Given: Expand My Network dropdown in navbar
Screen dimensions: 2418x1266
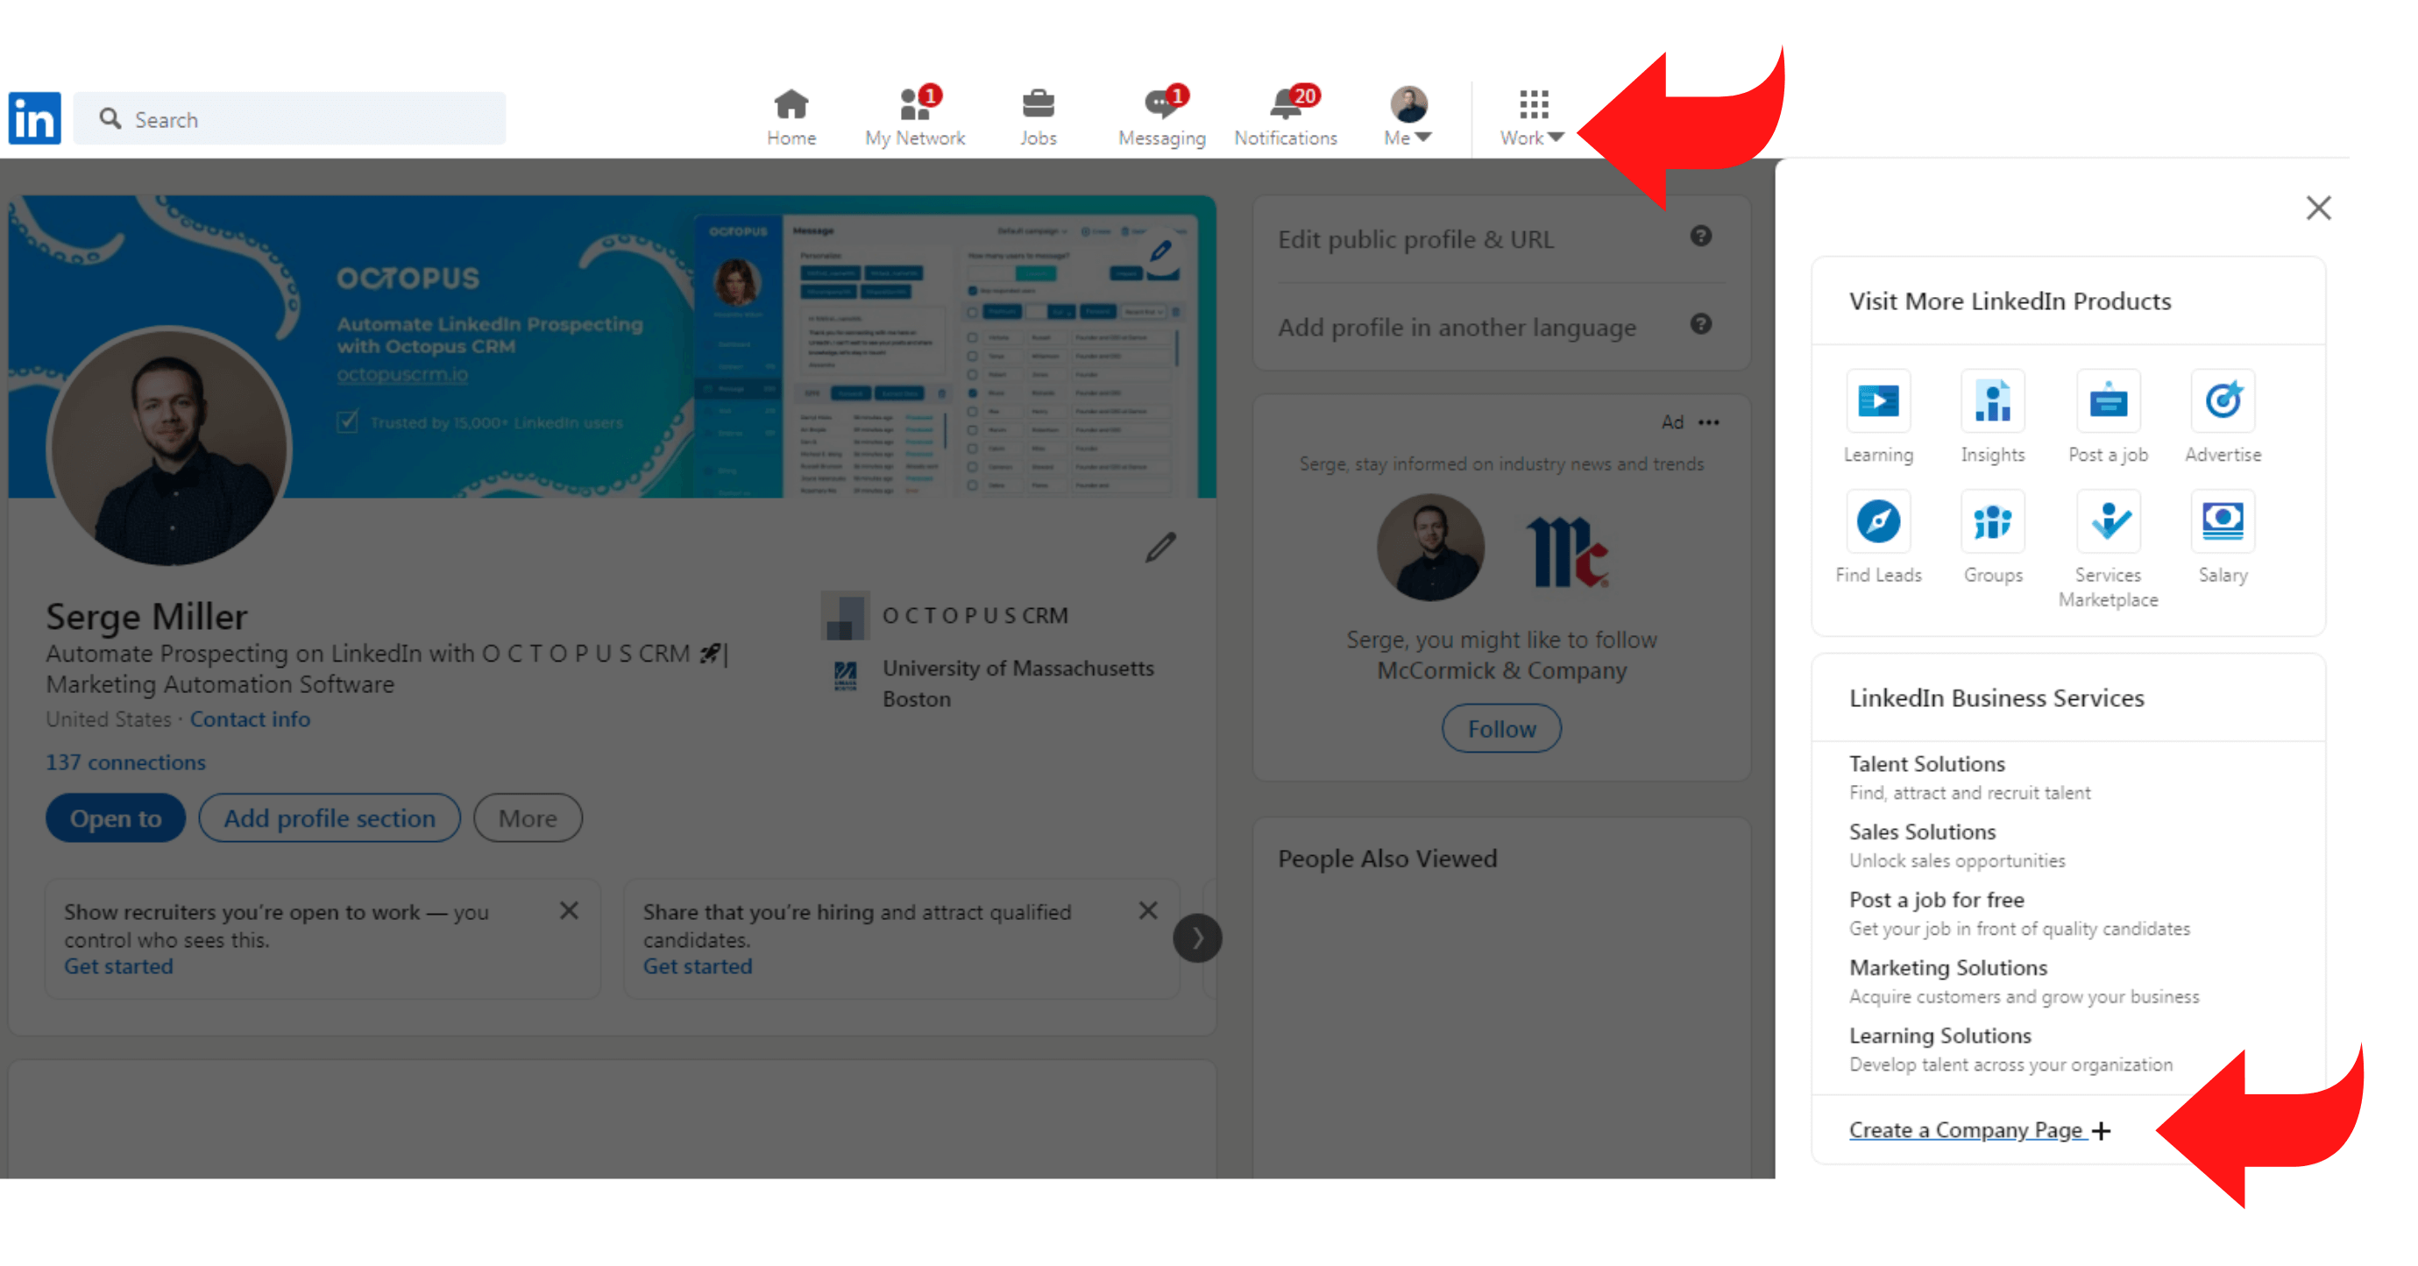Looking at the screenshot, I should tap(913, 114).
